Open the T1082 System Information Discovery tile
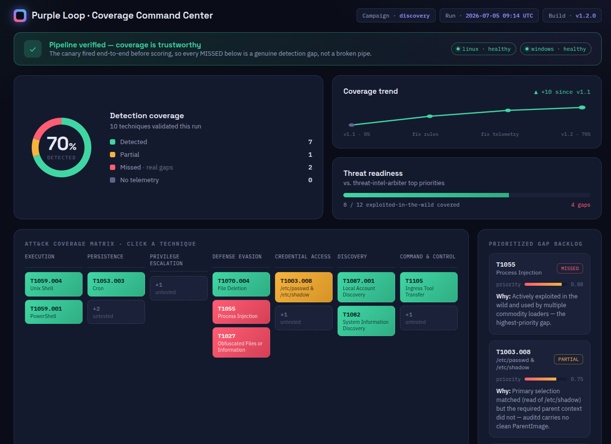This screenshot has width=611, height=444. click(366, 321)
